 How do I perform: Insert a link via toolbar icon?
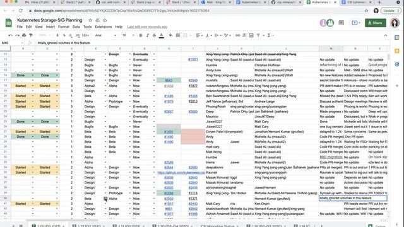click(x=237, y=35)
